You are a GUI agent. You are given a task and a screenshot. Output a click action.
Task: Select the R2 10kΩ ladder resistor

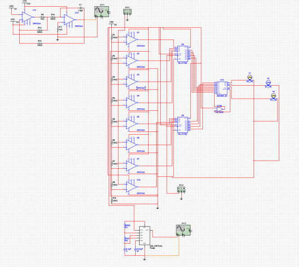[x=112, y=58]
